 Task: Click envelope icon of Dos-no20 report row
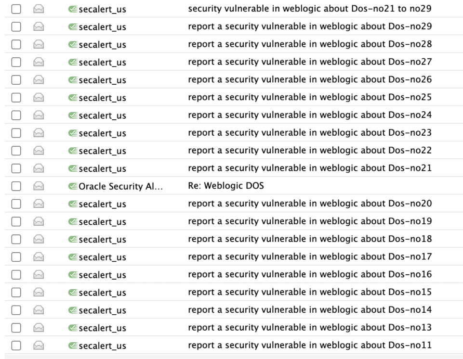39,204
